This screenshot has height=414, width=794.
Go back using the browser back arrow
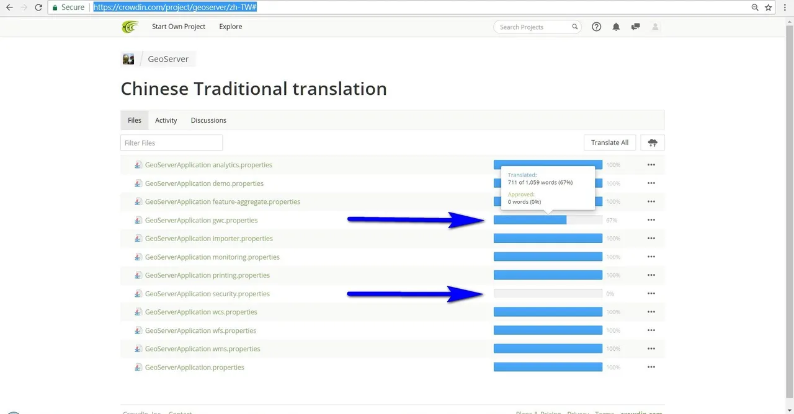[9, 7]
